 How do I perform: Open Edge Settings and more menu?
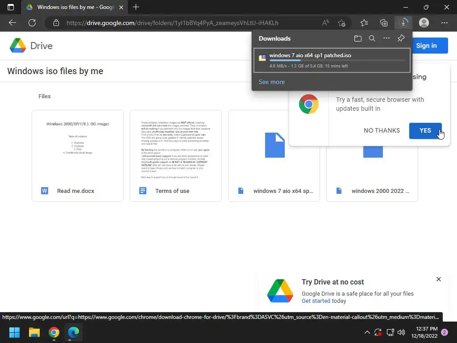coord(444,23)
